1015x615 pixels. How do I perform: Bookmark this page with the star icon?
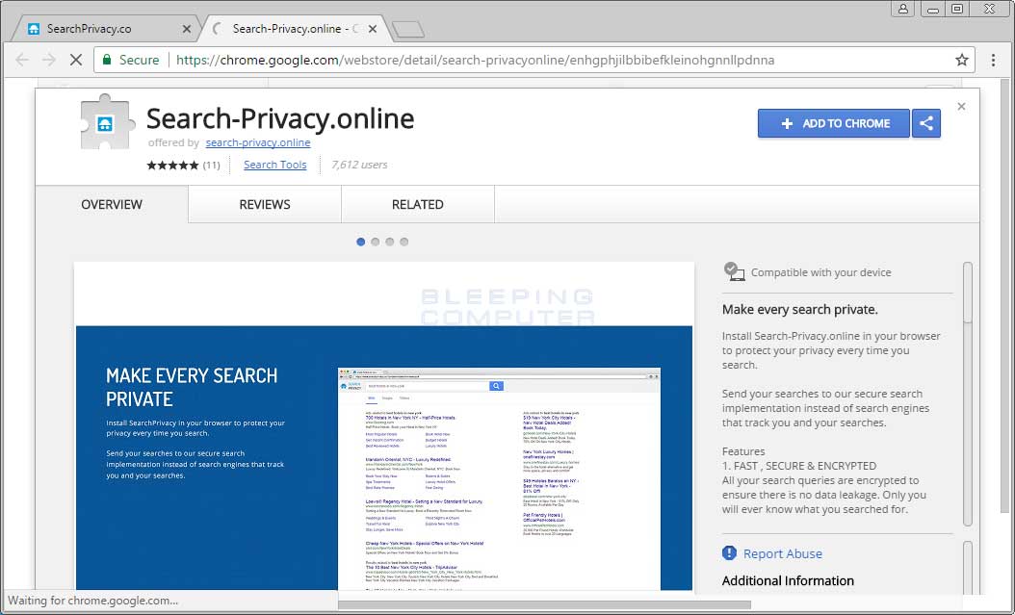click(x=962, y=60)
